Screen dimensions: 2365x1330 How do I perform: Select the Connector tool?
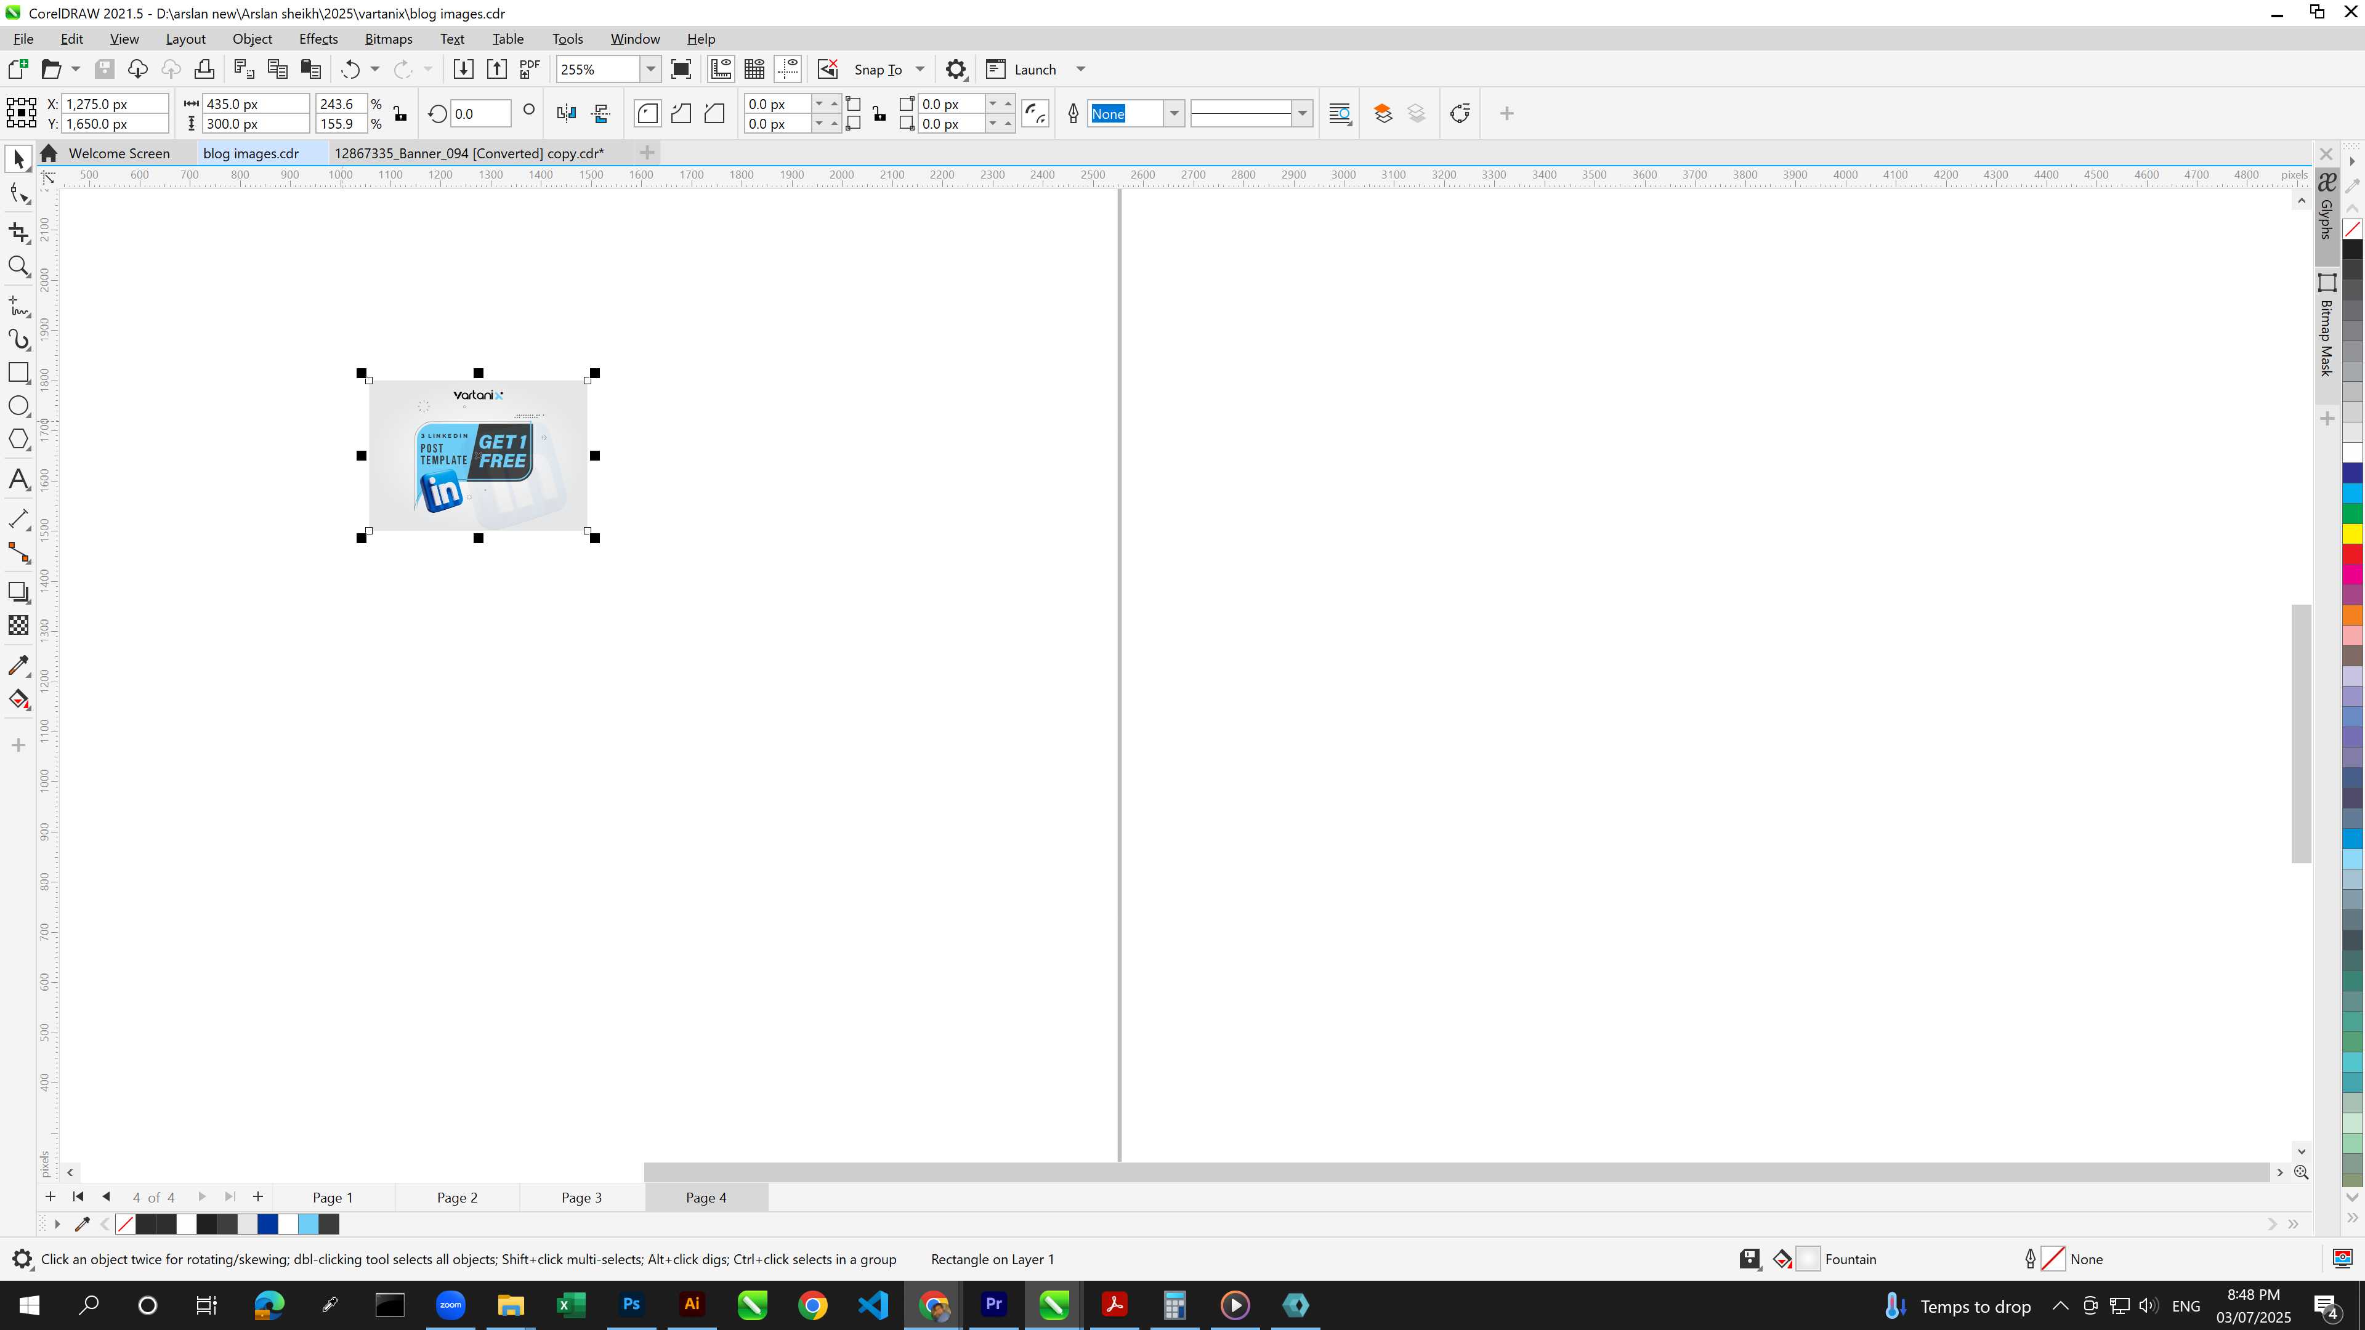pyautogui.click(x=18, y=554)
